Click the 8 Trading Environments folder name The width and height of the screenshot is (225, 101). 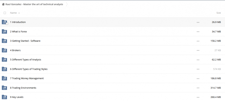pyautogui.click(x=23, y=88)
